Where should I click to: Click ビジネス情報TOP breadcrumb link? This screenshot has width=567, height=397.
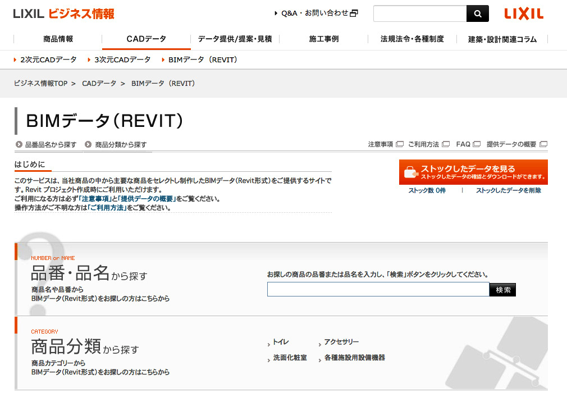[x=40, y=84]
